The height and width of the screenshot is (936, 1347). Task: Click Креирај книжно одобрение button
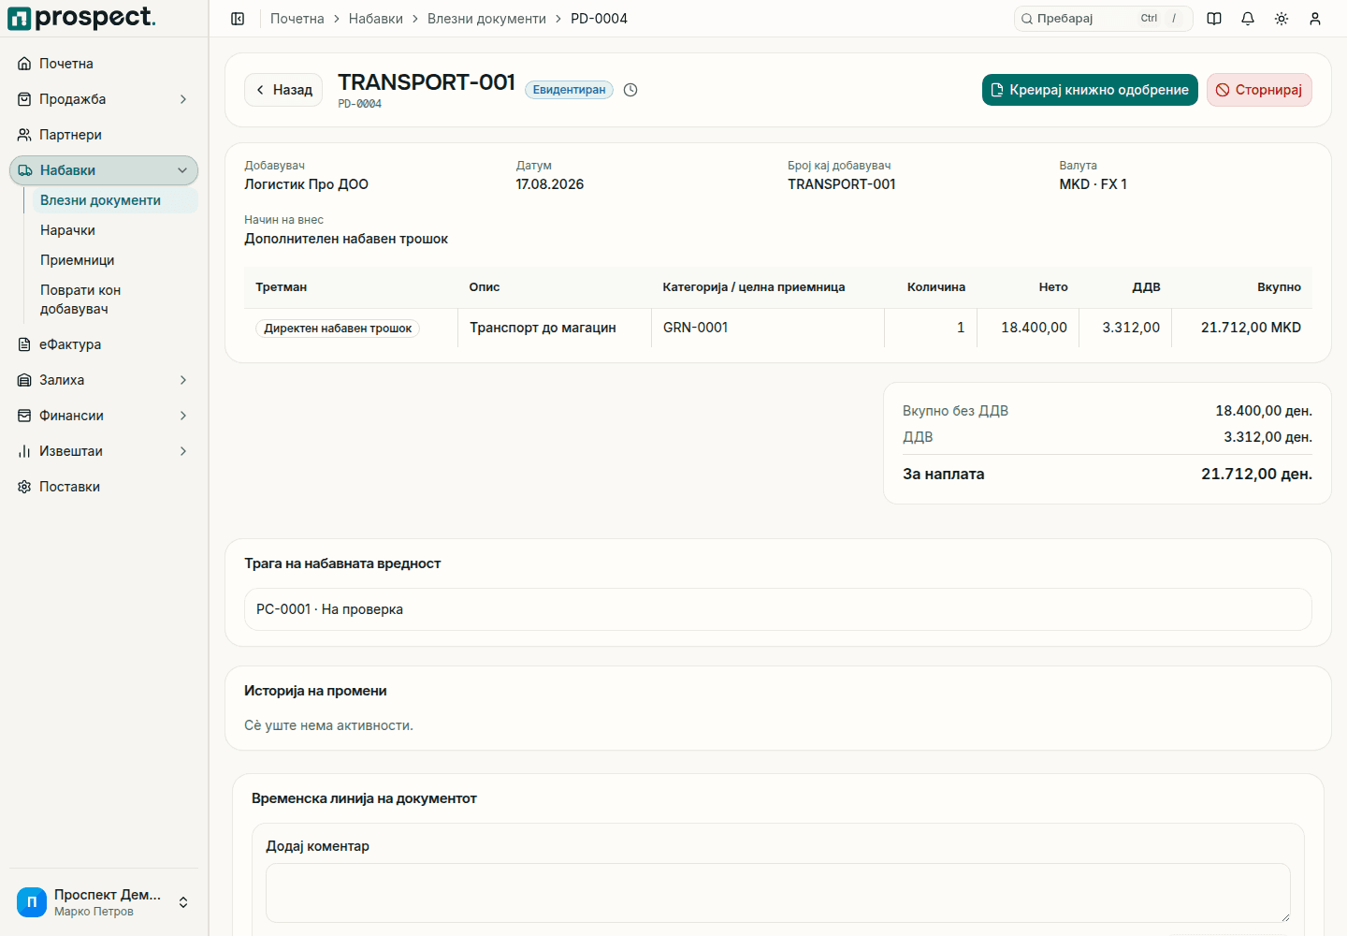[x=1090, y=90]
